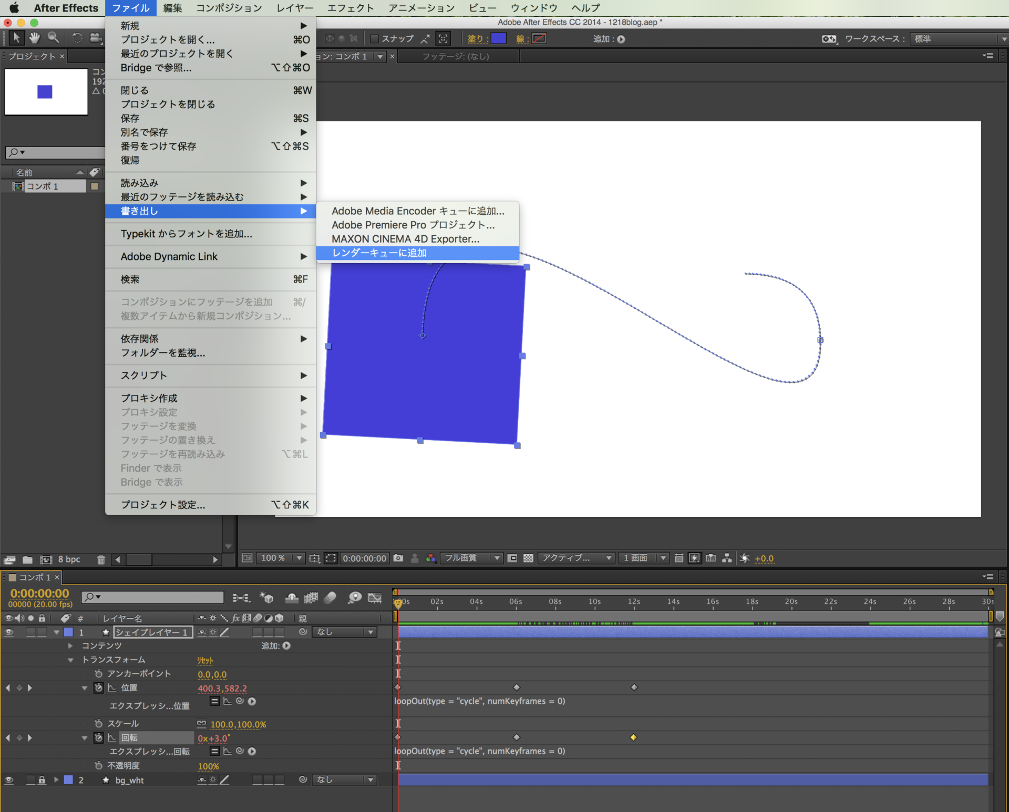Open grid and guide options icon
1009x812 pixels.
pyautogui.click(x=314, y=558)
